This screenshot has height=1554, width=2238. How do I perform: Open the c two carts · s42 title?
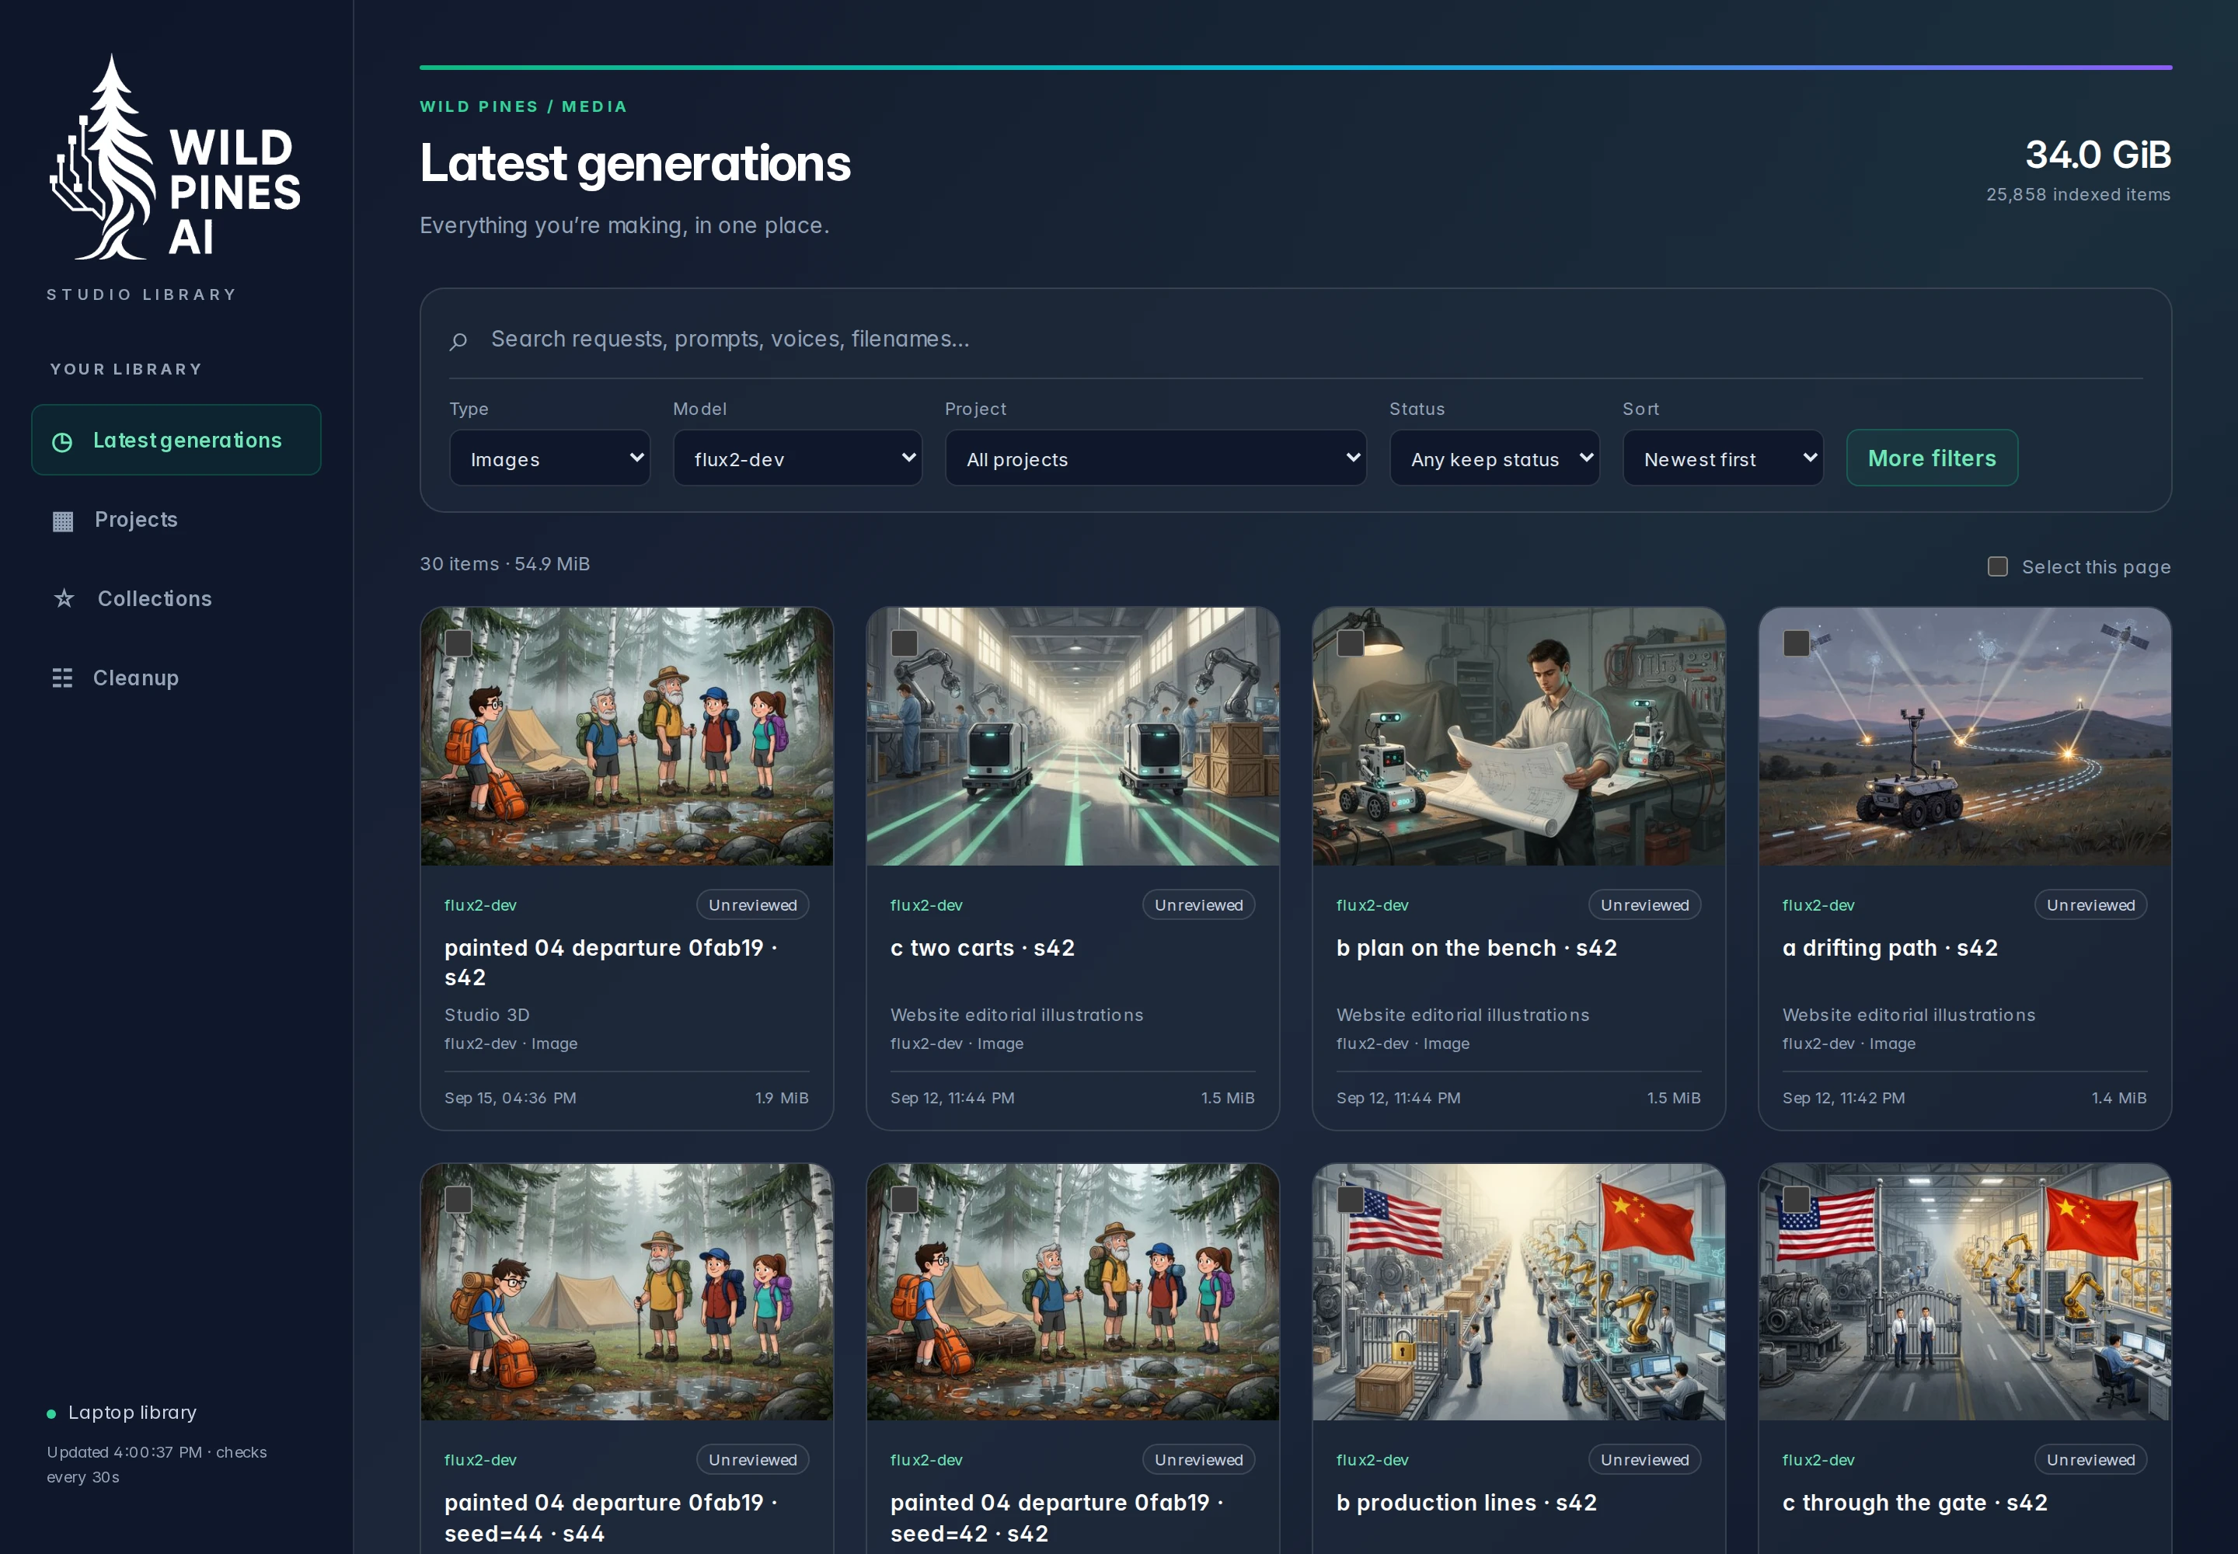click(983, 949)
